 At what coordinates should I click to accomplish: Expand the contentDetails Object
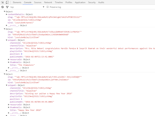(x=7, y=14)
